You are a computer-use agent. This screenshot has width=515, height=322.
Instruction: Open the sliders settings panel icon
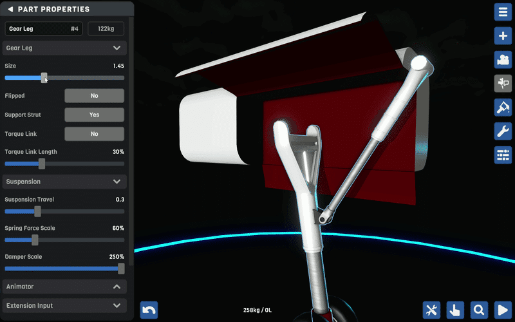(503, 155)
